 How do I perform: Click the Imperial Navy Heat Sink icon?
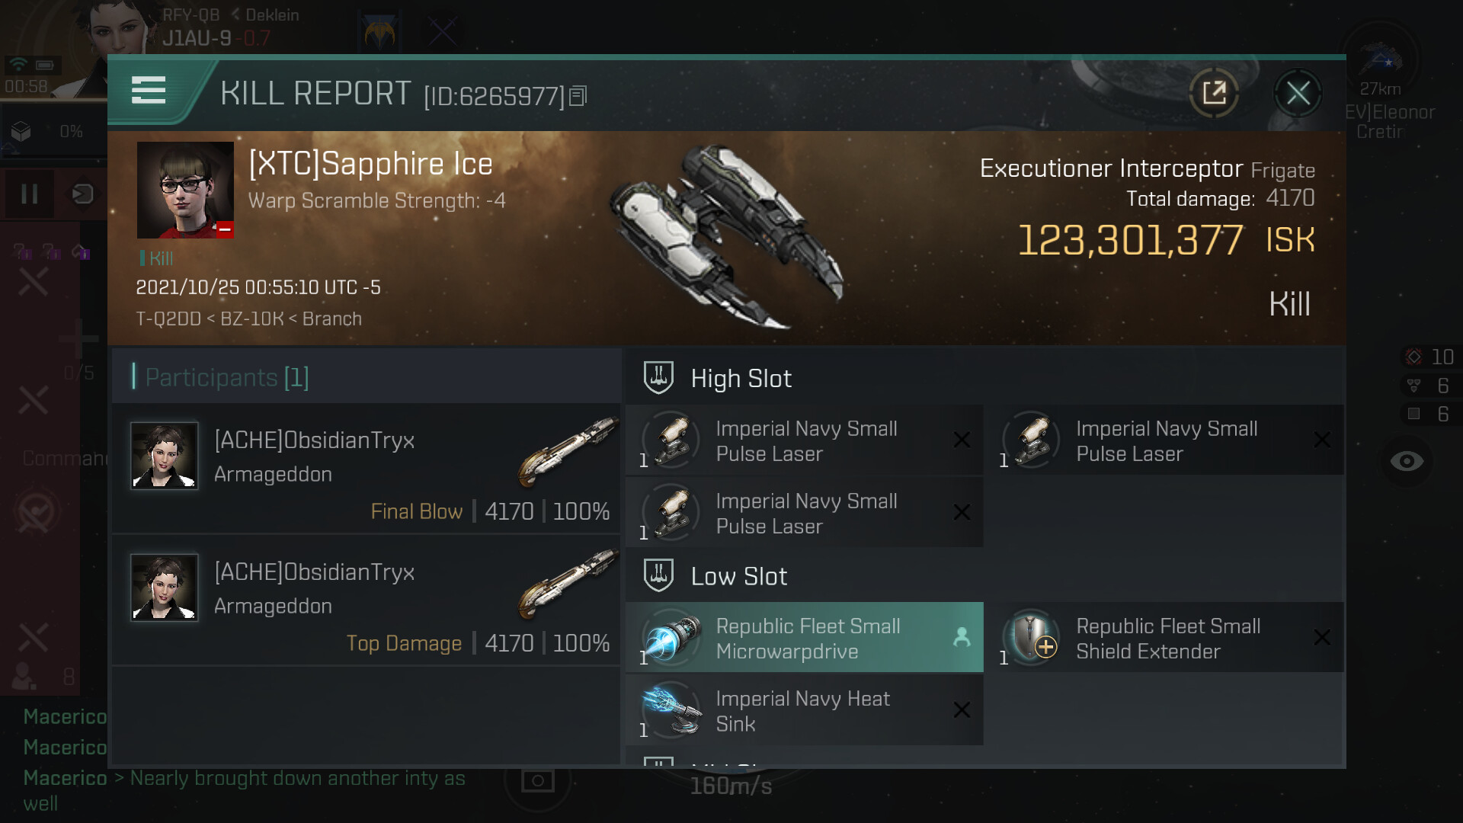point(671,710)
